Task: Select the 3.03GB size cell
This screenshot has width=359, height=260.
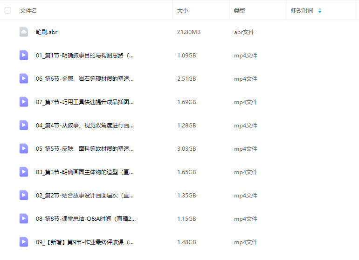Action: click(186, 148)
